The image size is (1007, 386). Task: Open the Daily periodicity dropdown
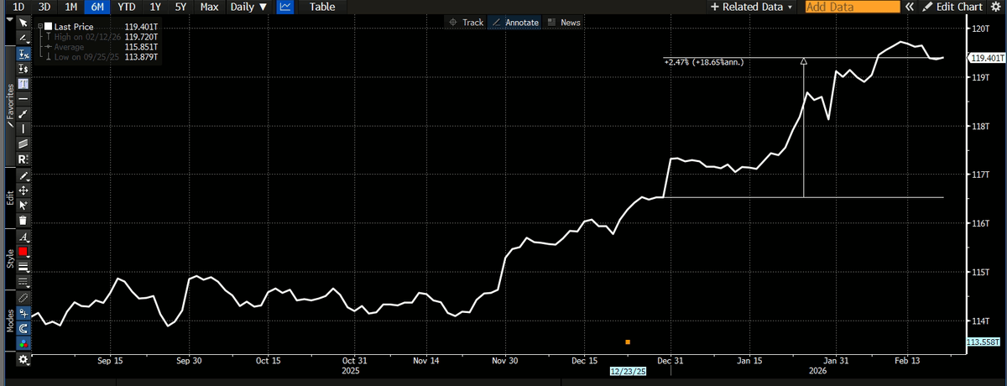tap(248, 7)
